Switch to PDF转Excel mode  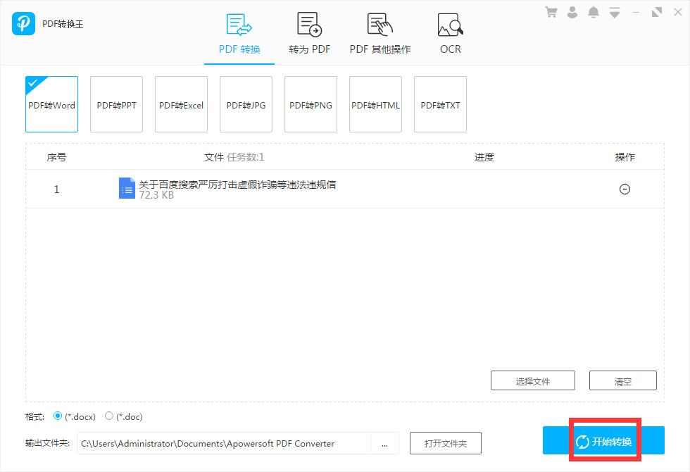[x=181, y=104]
